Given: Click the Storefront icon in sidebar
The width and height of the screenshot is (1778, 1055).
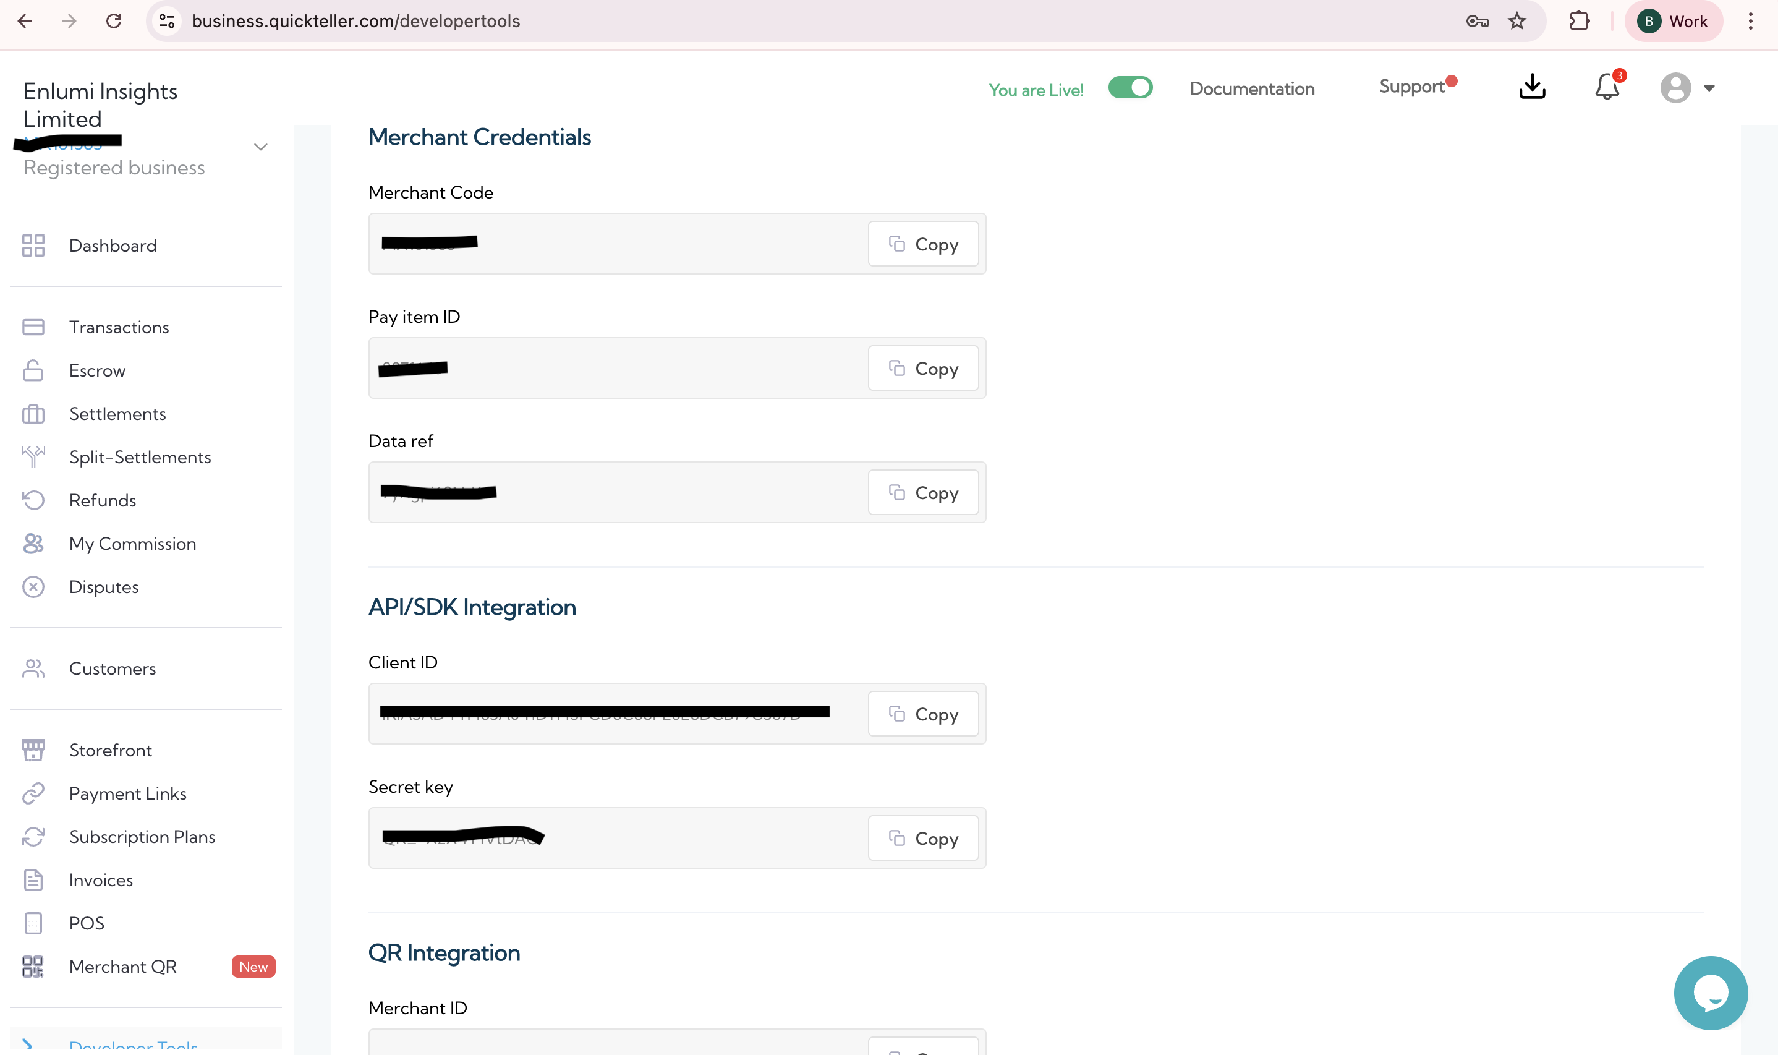Looking at the screenshot, I should click(x=33, y=750).
